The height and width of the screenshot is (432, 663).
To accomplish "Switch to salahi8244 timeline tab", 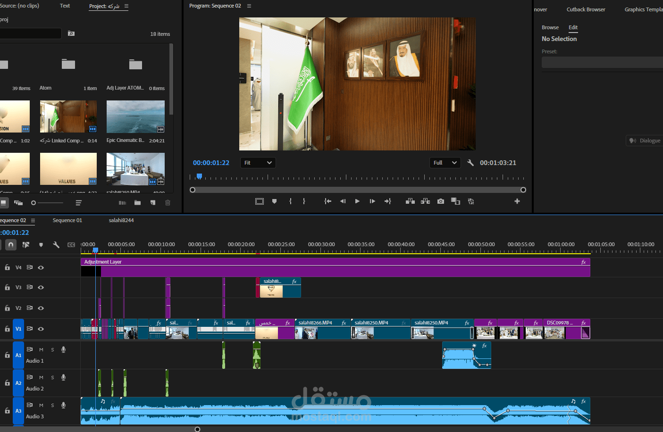I will coord(121,220).
